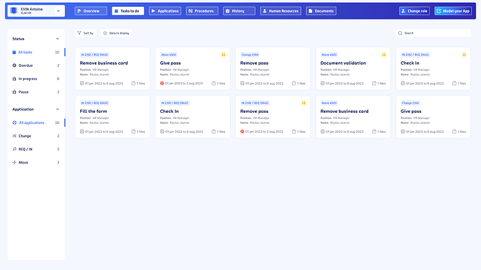Click red overdue icon on Move 4920 Give pass card
This screenshot has height=270, width=481.
(162, 84)
